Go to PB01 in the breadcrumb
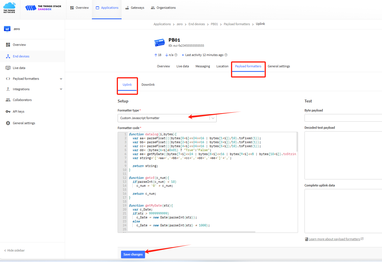This screenshot has height=262, width=382. (x=214, y=24)
